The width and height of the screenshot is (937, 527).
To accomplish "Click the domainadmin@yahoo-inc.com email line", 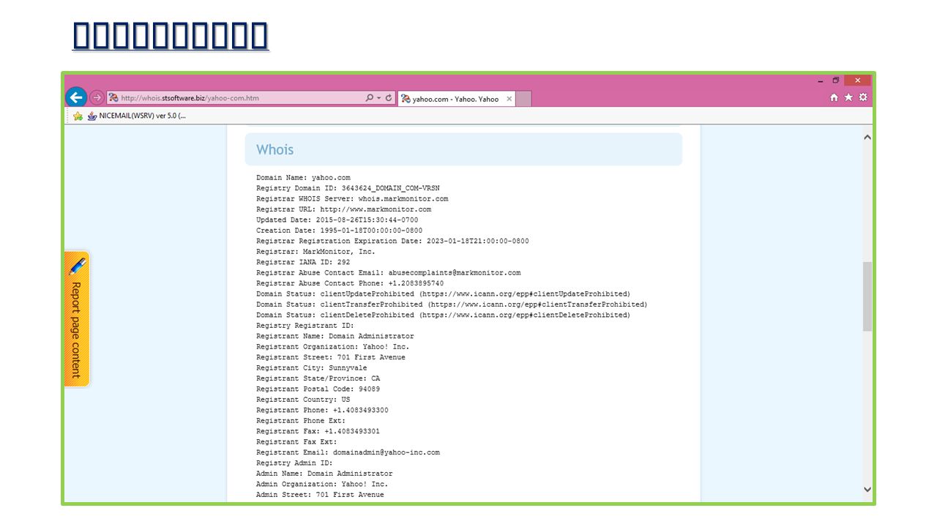I will (x=348, y=452).
